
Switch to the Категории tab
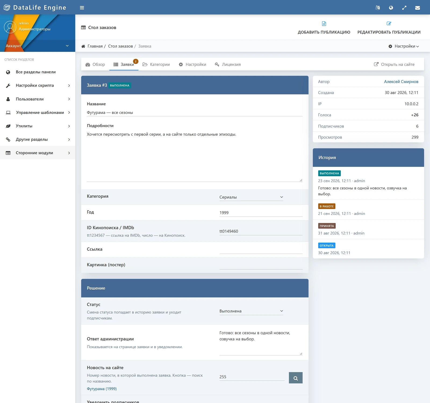(156, 64)
